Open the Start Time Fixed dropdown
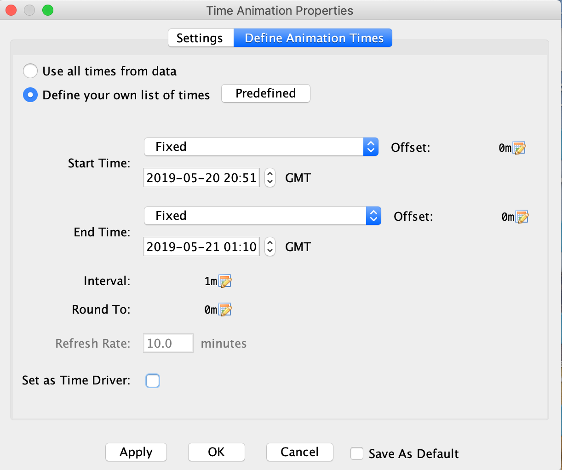Image resolution: width=562 pixels, height=470 pixels. pyautogui.click(x=261, y=147)
